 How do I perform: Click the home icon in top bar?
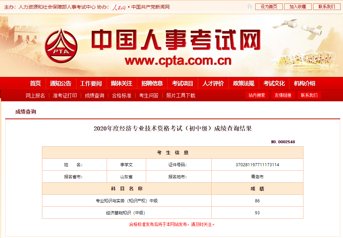pyautogui.click(x=250, y=7)
